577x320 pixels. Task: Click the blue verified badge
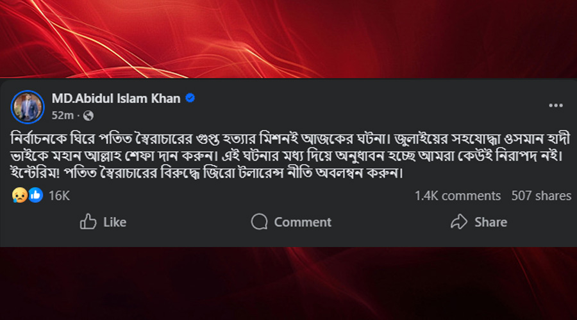click(x=190, y=98)
